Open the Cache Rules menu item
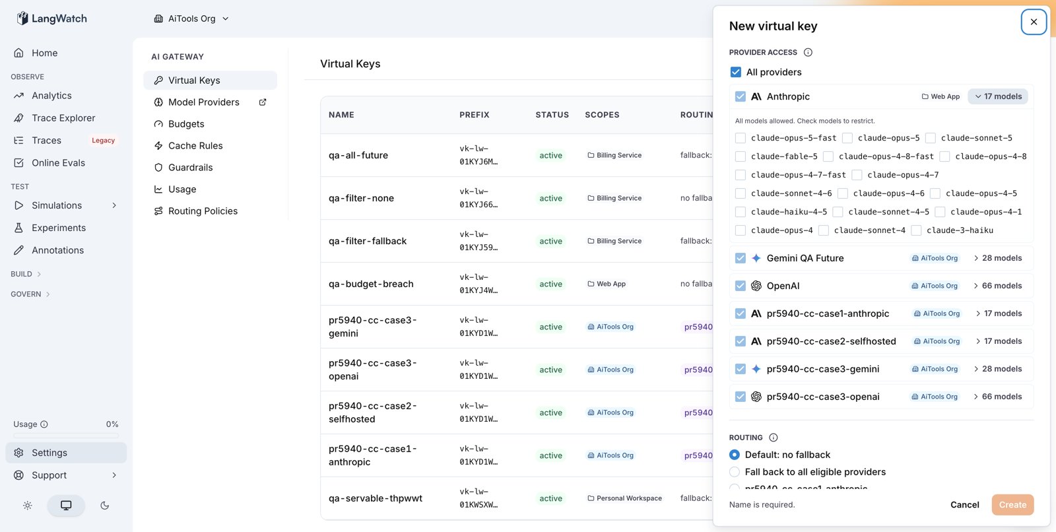 210,146
